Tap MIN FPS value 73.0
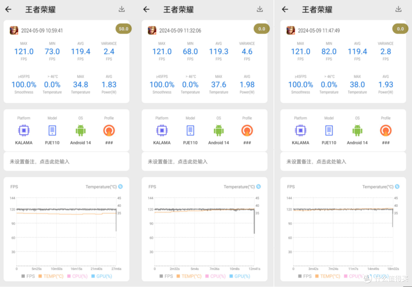412x287 pixels. point(52,52)
